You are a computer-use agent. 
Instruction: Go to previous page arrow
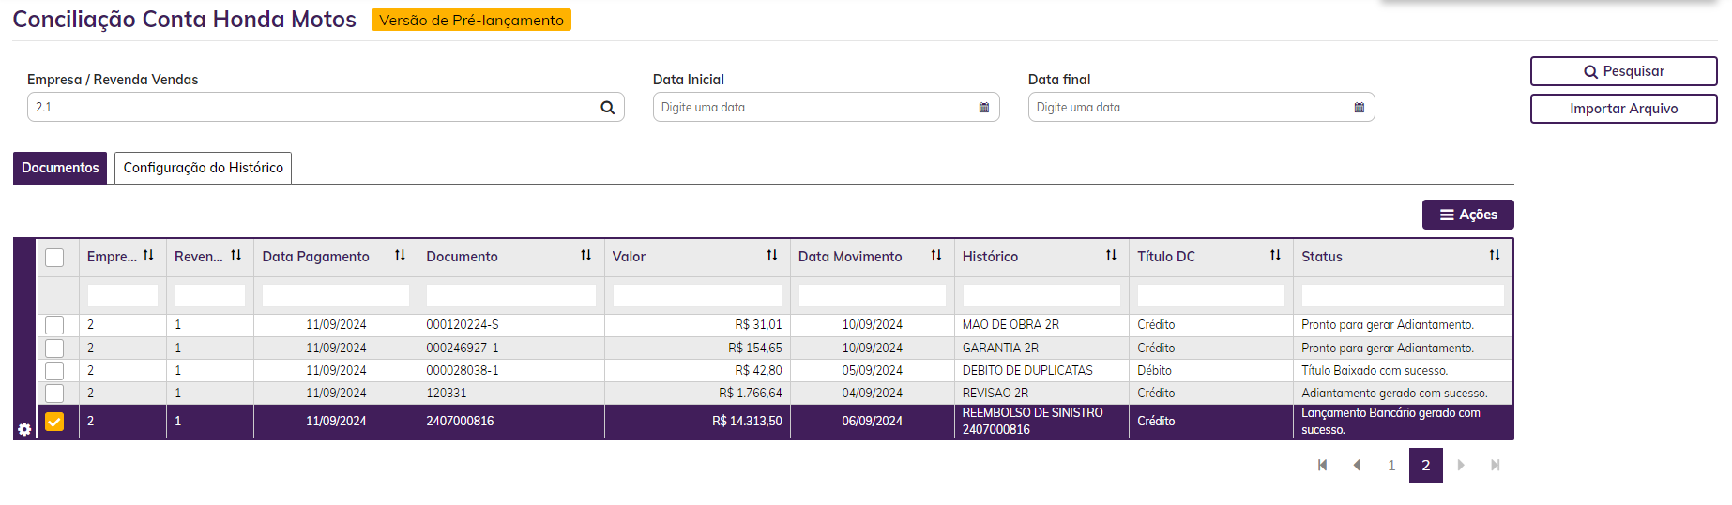[x=1357, y=466]
